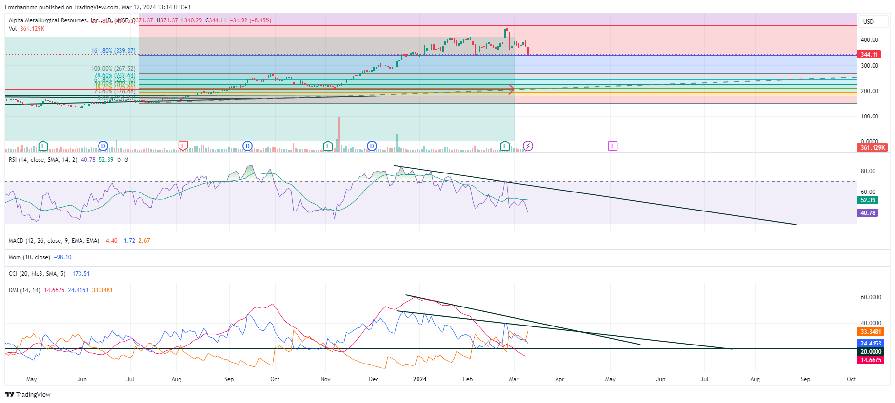Viewport: 895px width, 403px height.
Task: Select the RSI (14, close, SMA, 14, 2) legend
Action: (43, 160)
